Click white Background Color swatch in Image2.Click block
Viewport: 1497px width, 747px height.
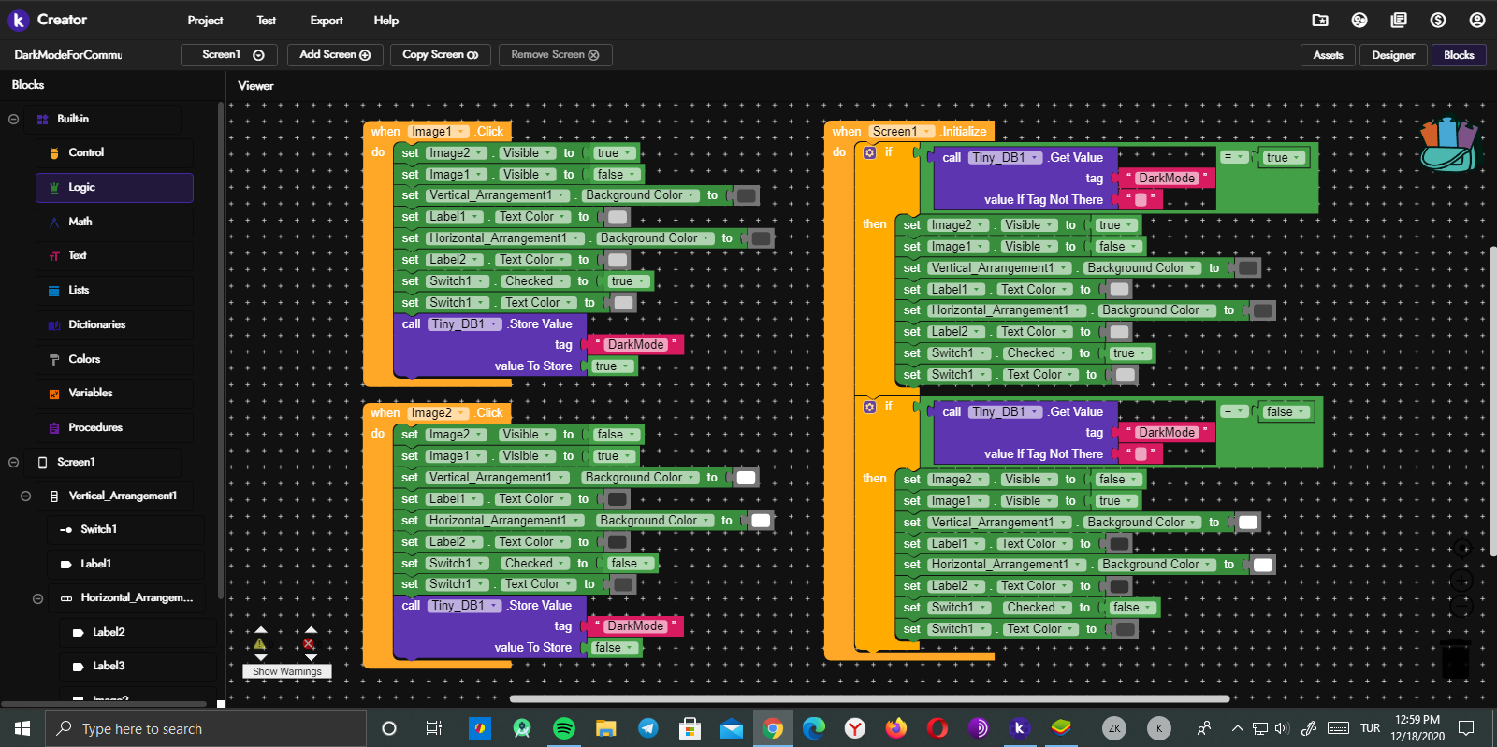coord(746,478)
